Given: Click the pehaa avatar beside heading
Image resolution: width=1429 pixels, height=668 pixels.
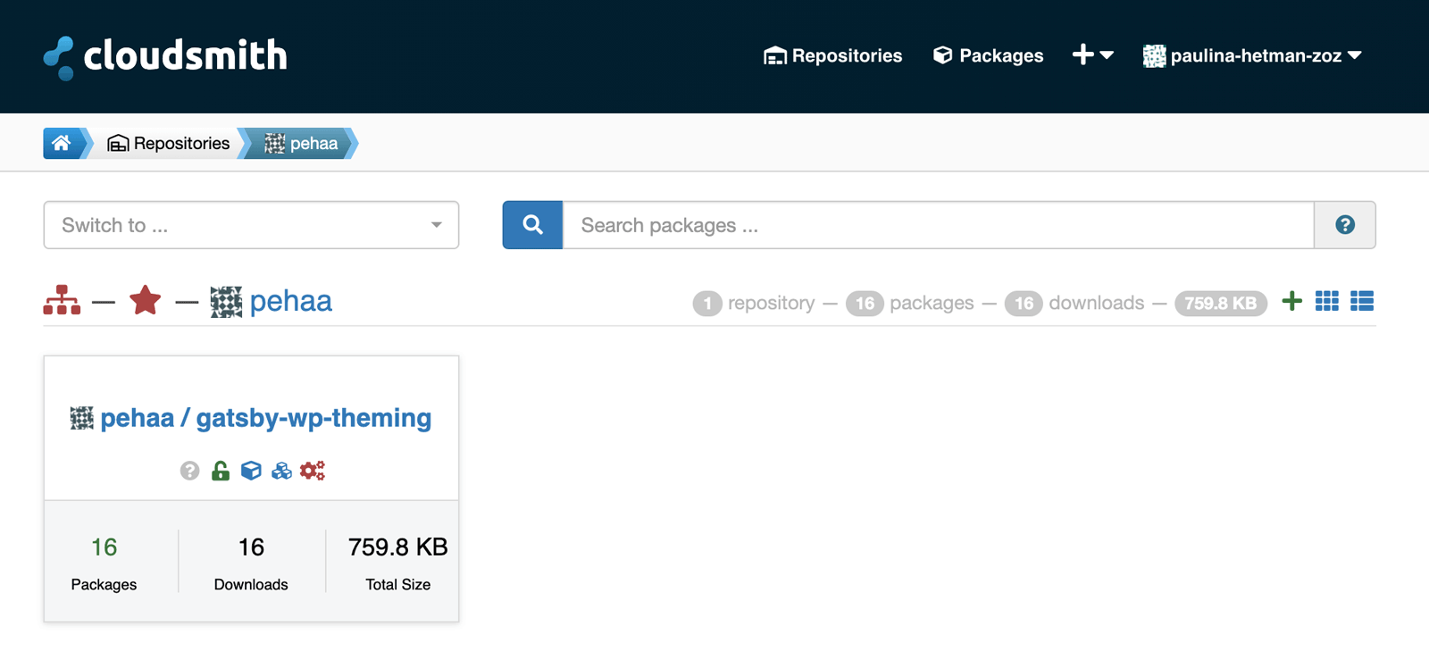Looking at the screenshot, I should pyautogui.click(x=226, y=302).
